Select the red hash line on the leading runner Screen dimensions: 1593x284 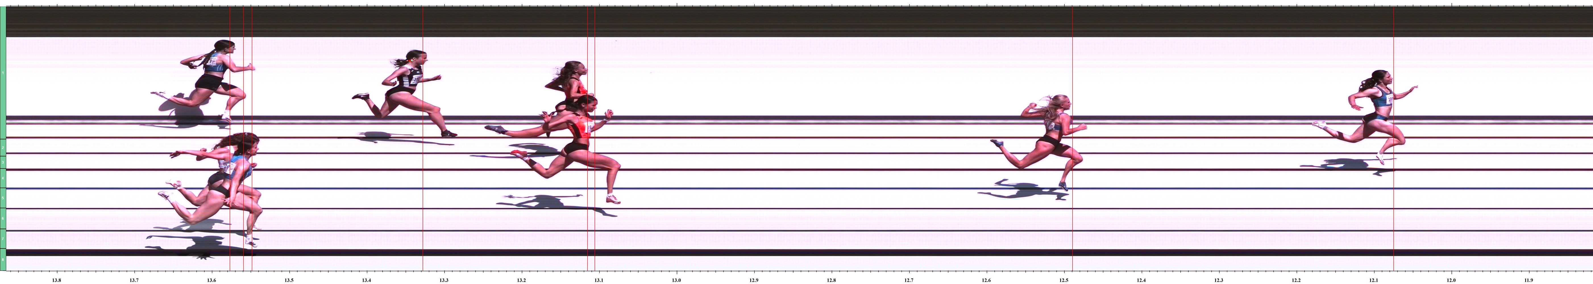coord(1393,139)
